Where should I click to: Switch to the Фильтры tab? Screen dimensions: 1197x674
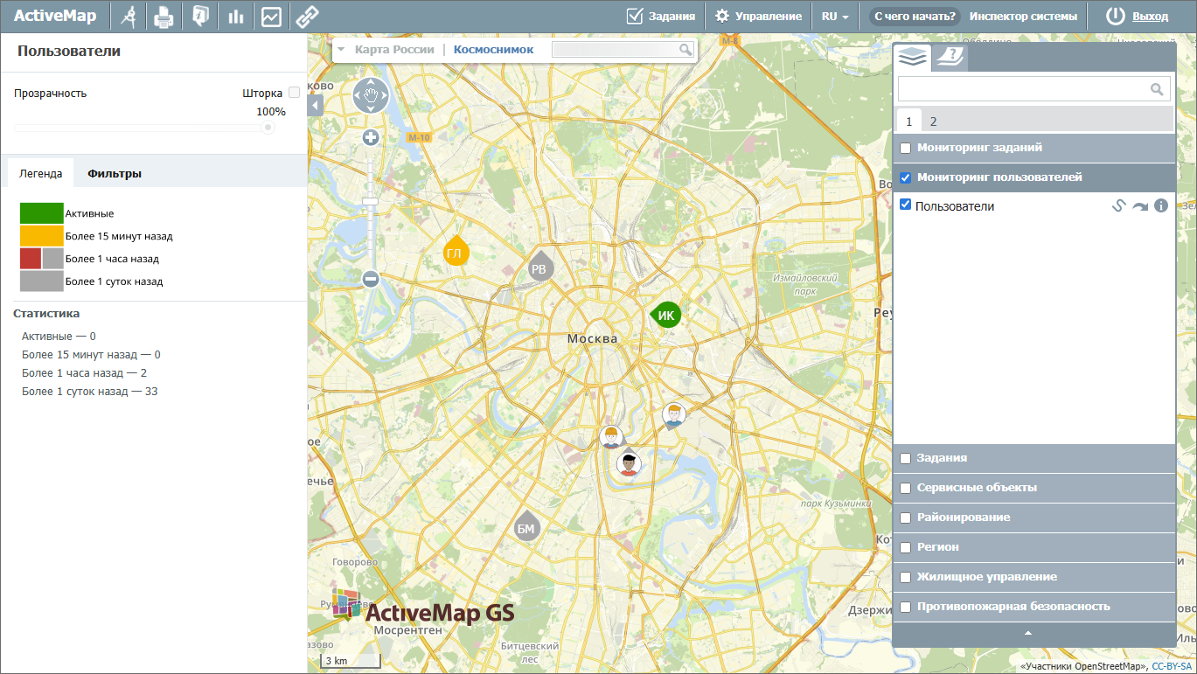[115, 173]
